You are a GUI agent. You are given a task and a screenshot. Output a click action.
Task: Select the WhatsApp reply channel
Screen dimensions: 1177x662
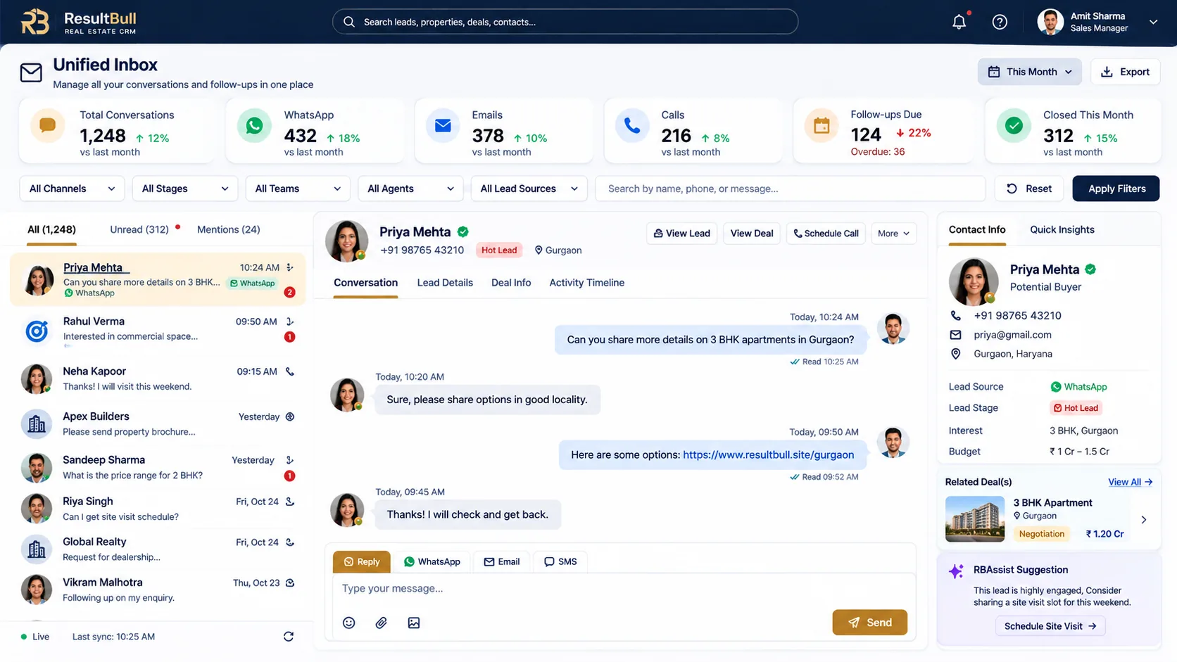[x=432, y=561]
